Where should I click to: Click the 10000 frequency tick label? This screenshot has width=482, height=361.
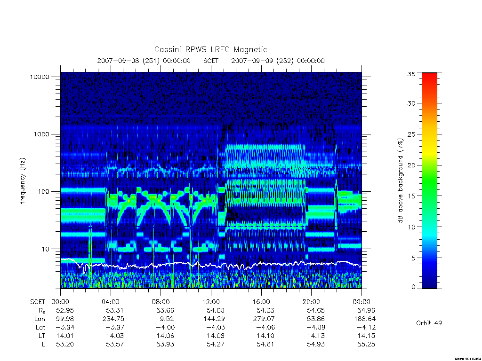[x=40, y=77]
